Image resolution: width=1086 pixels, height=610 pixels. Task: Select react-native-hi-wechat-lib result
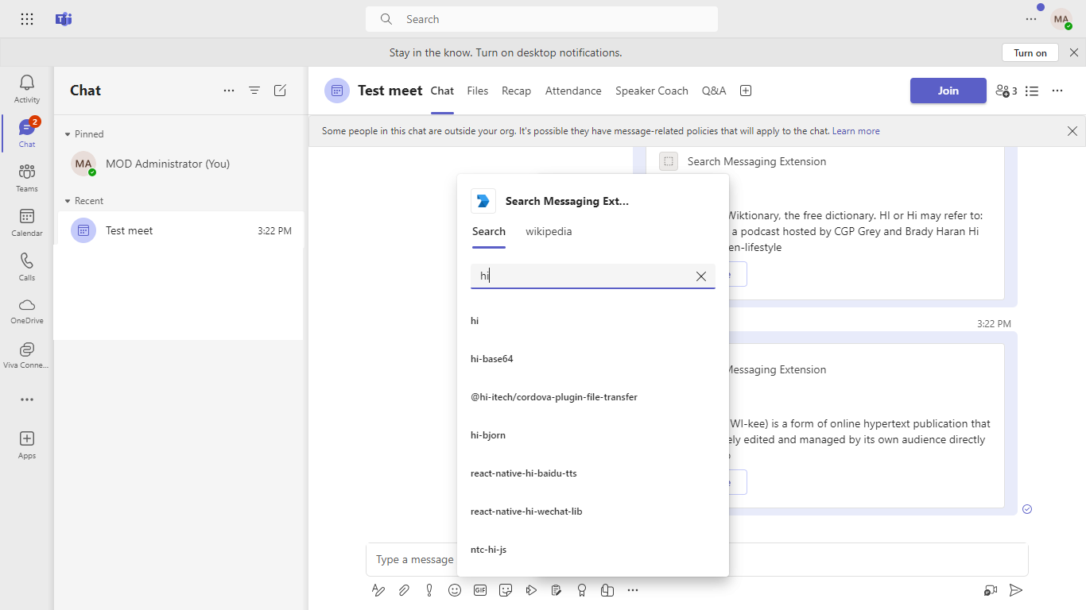[x=593, y=512]
